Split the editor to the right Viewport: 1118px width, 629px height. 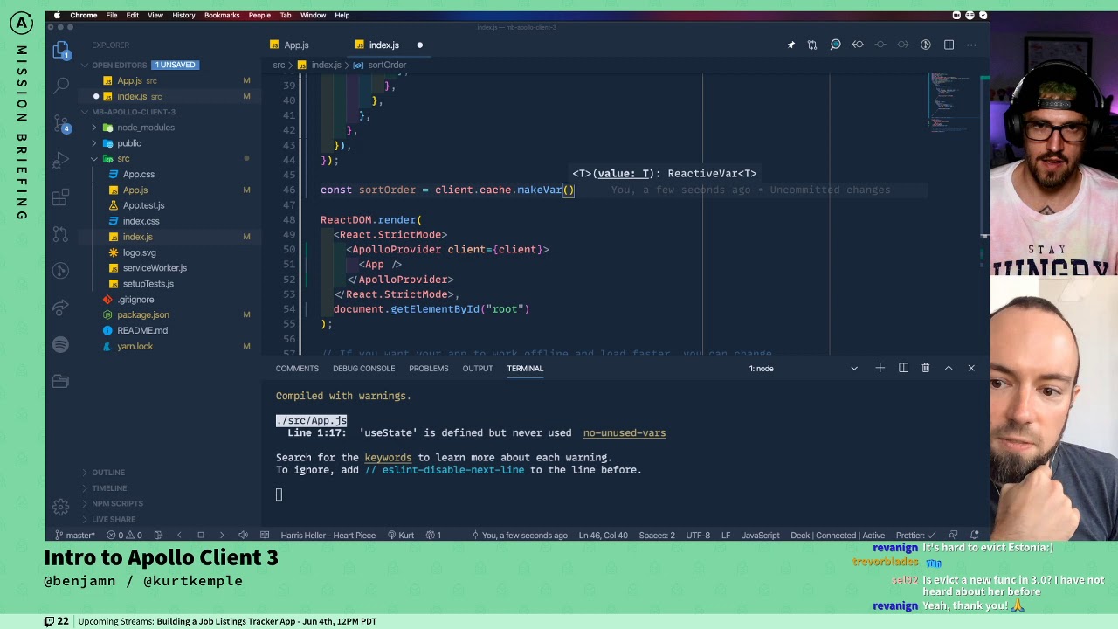949,45
